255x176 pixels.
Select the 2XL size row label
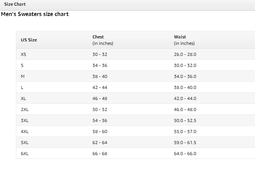click(25, 109)
